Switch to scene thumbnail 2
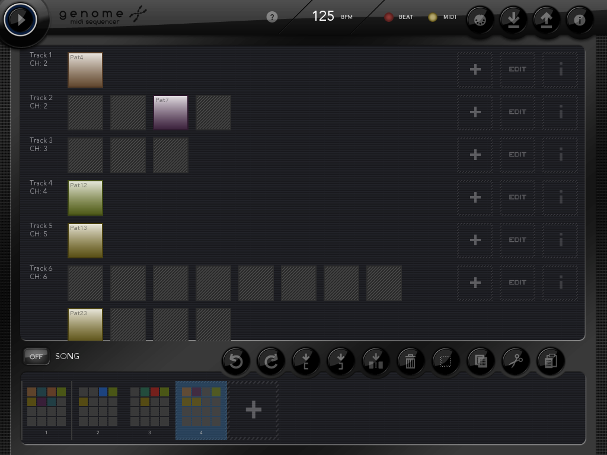This screenshot has width=607, height=455. point(98,410)
